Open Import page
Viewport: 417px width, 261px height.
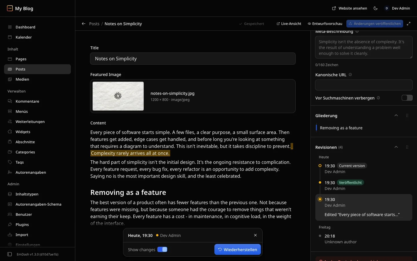tap(37, 235)
